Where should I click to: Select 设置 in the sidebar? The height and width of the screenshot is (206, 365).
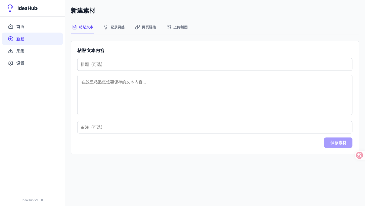pyautogui.click(x=20, y=63)
